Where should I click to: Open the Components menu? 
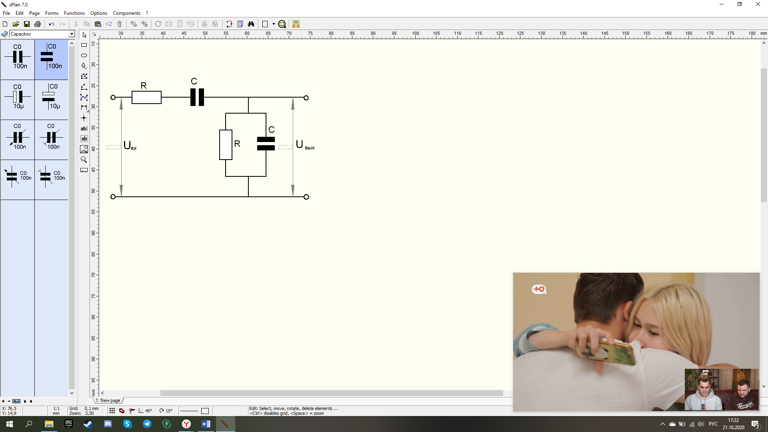tap(126, 13)
